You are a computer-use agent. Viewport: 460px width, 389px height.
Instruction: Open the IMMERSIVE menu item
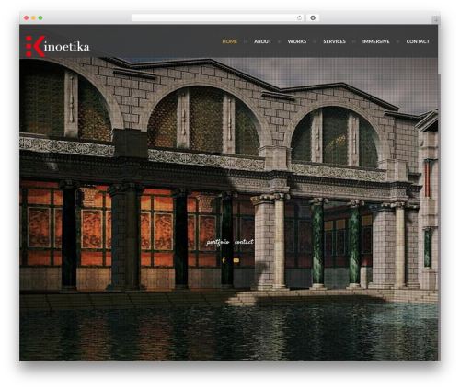[x=376, y=41]
